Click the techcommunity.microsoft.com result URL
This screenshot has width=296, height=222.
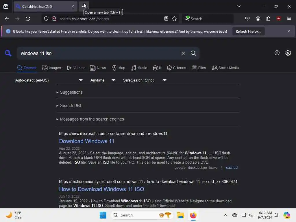pyautogui.click(x=148, y=182)
